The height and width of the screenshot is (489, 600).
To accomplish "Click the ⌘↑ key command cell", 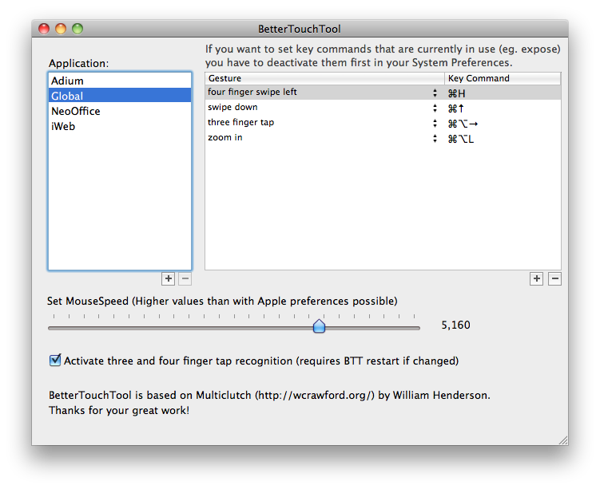I will 503,108.
